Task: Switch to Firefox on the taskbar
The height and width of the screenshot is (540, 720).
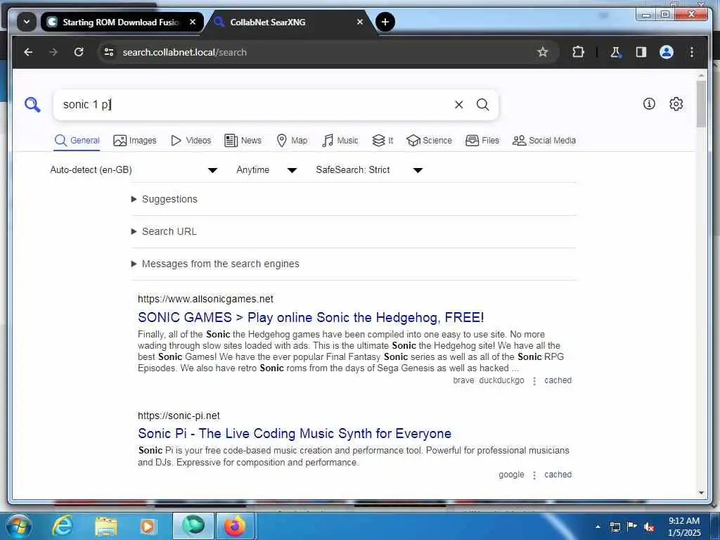Action: [235, 526]
